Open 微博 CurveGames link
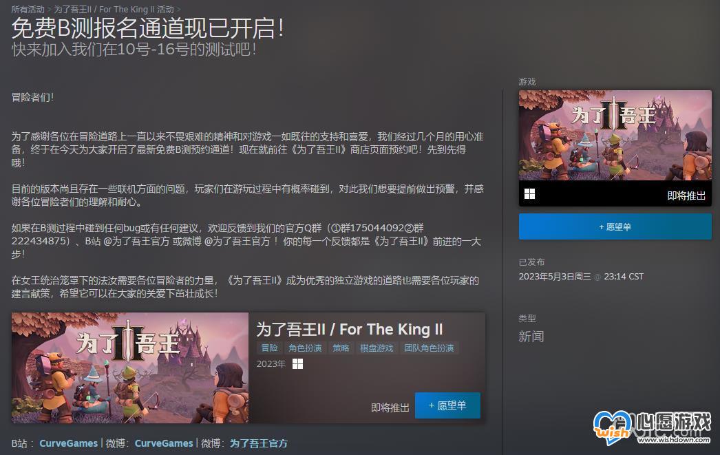Viewport: 720px width, 455px height. click(x=163, y=443)
